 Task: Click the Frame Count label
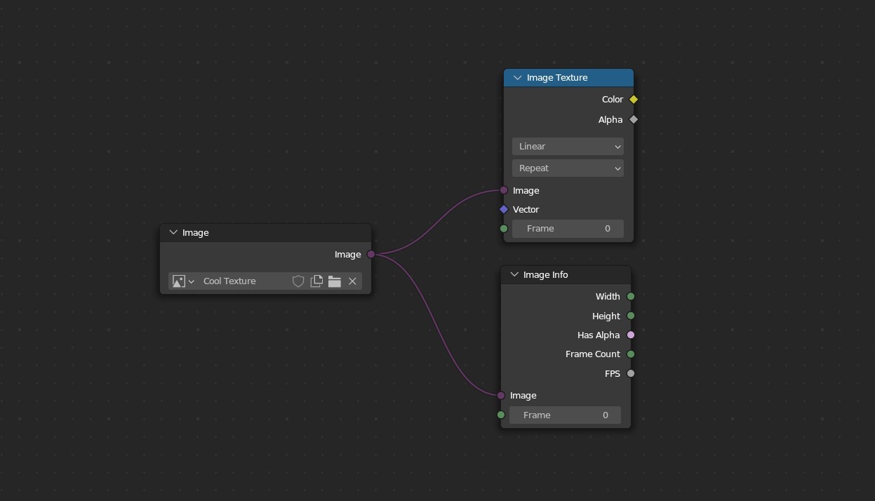[593, 354]
